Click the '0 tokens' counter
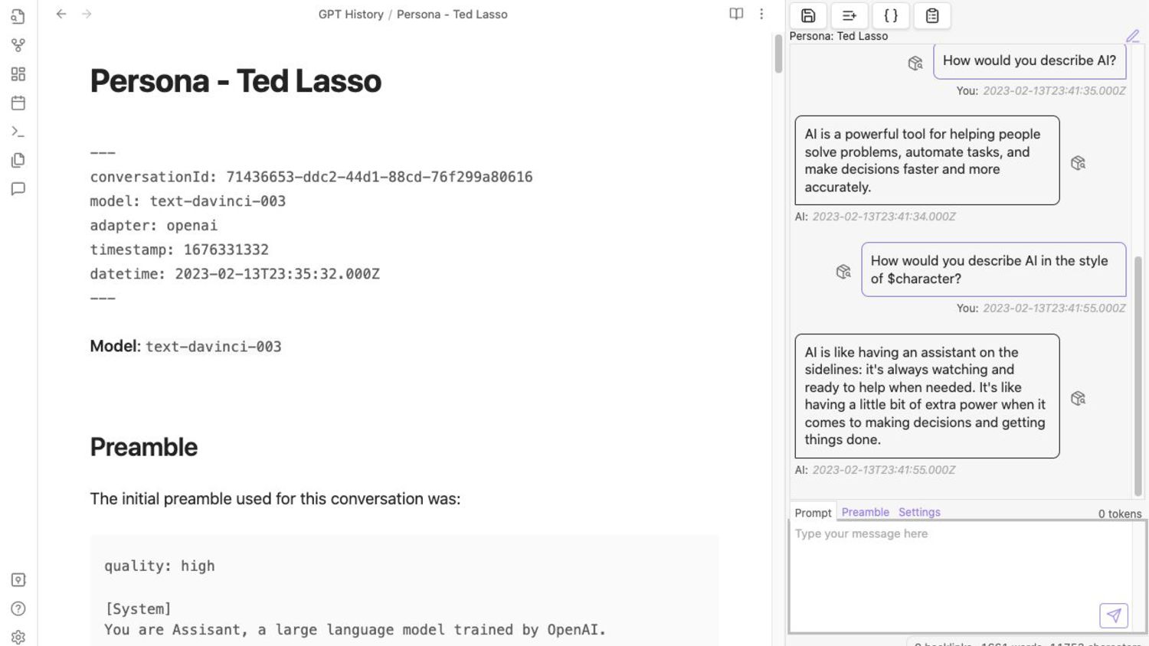Viewport: 1149px width, 646px height. click(x=1120, y=514)
